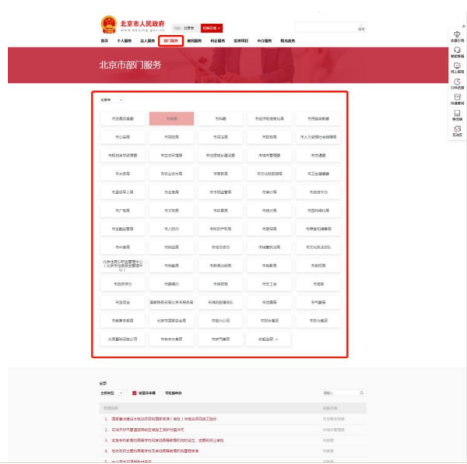The height and width of the screenshot is (464, 467).
Task: Open the 网上 message icon in right sidebar
Action: 457,67
